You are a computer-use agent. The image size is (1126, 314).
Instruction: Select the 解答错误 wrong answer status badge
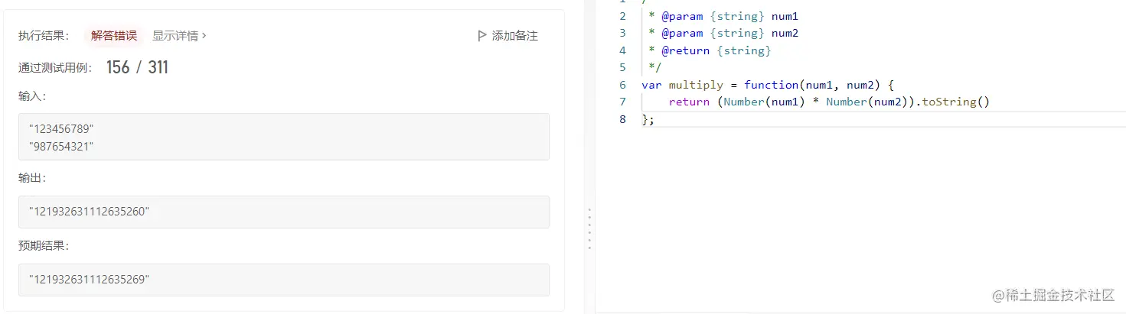[x=113, y=35]
